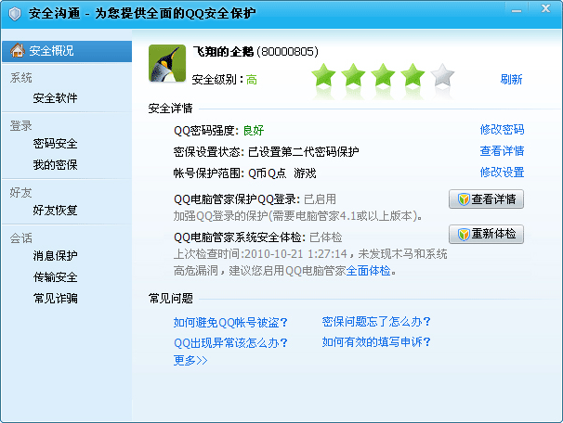
Task: Open 如何有效的填写申诉? link
Action: [376, 342]
